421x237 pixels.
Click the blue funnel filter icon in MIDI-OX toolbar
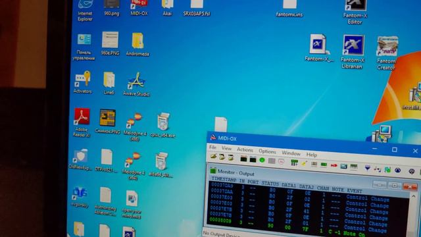click(x=367, y=168)
